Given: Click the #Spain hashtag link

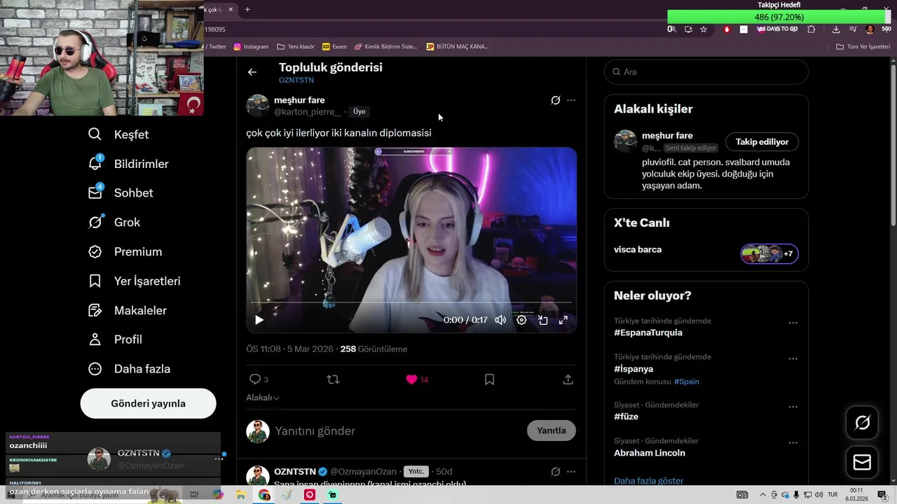Looking at the screenshot, I should tap(687, 381).
